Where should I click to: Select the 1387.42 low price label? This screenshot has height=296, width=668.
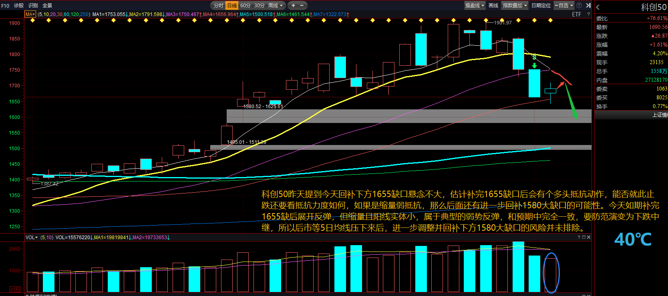pos(50,184)
